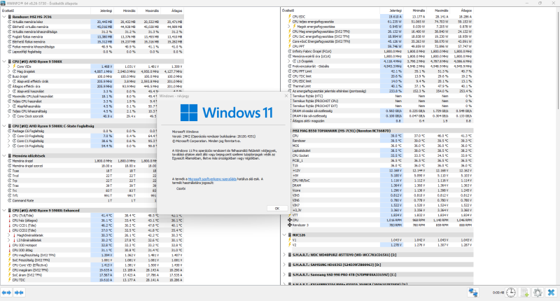Click the right panel Átlagos column header
The width and height of the screenshot is (560, 301).
[462, 10]
